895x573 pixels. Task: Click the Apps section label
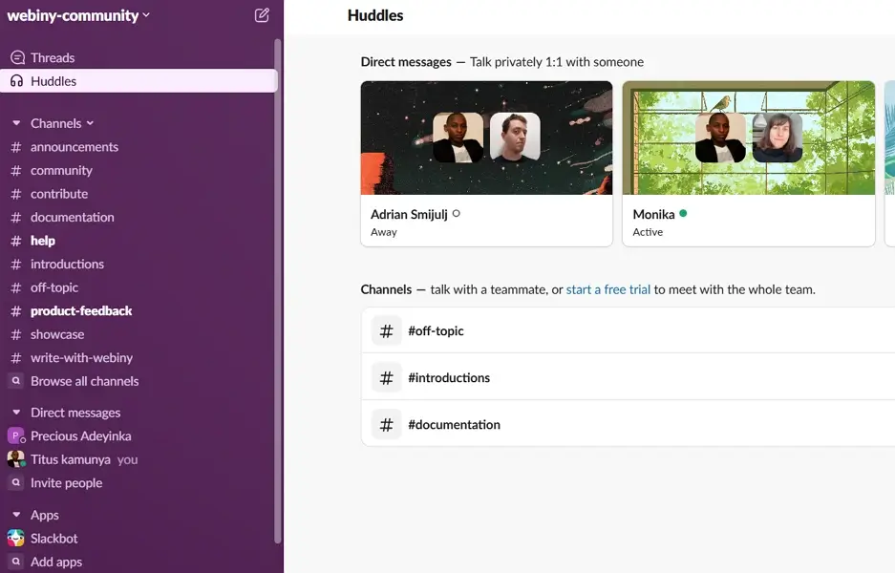45,515
